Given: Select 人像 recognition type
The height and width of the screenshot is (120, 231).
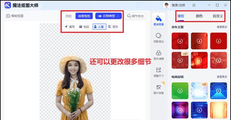Looking at the screenshot, I should 99,27.
